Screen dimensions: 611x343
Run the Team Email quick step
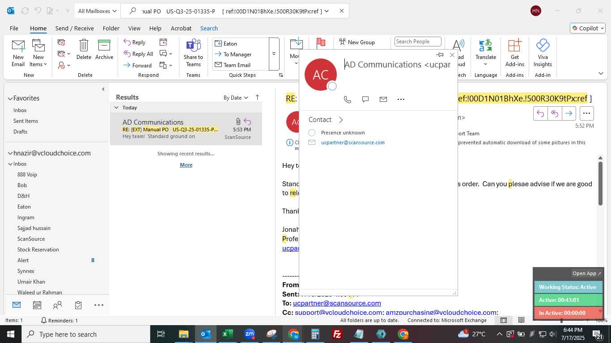(x=241, y=65)
